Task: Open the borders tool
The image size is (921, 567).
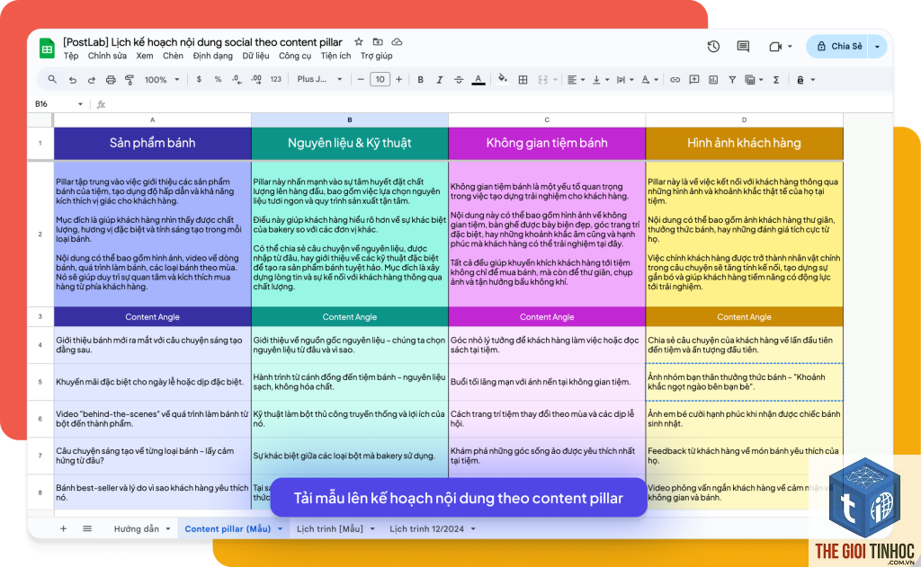Action: tap(523, 80)
